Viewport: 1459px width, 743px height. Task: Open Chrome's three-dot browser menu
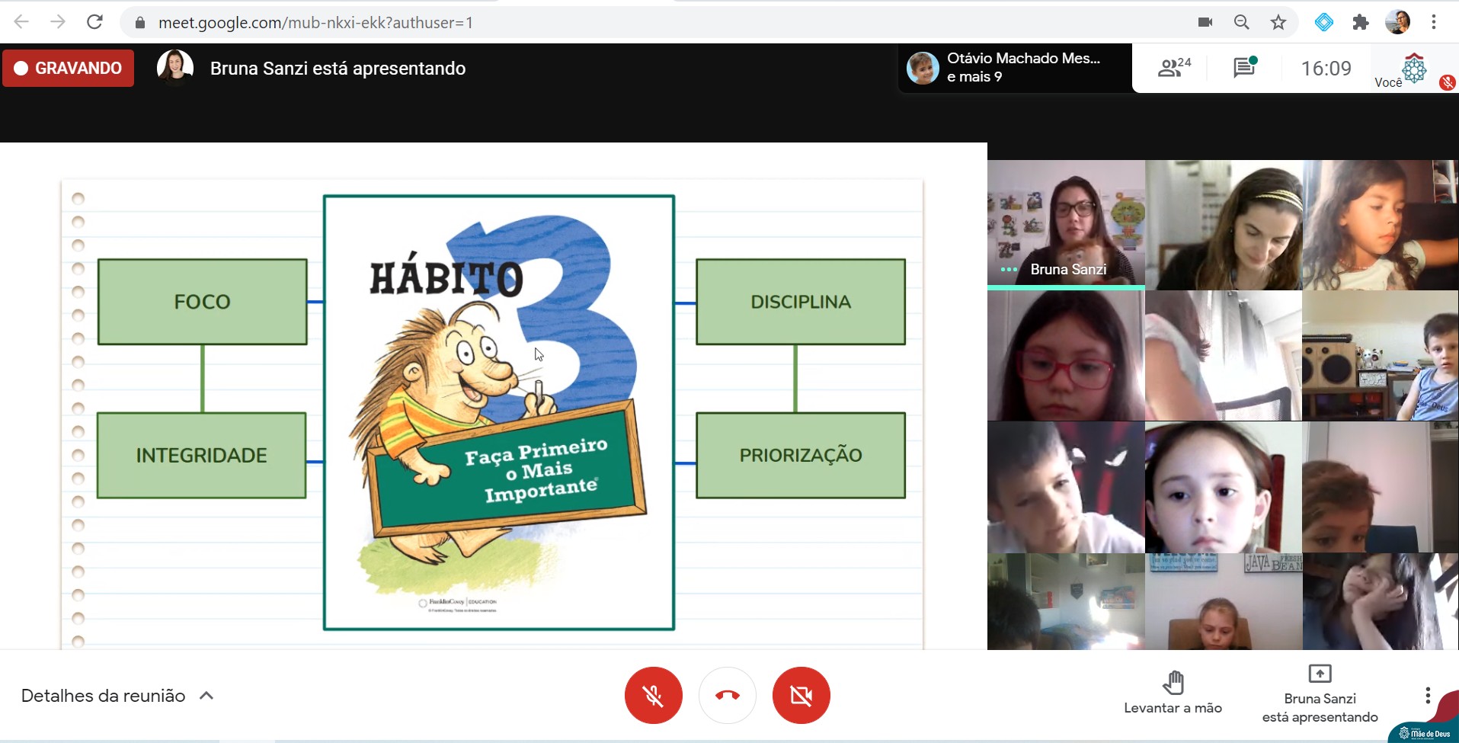(1434, 22)
